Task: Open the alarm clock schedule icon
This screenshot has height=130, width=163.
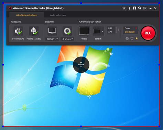Action: 132,38
